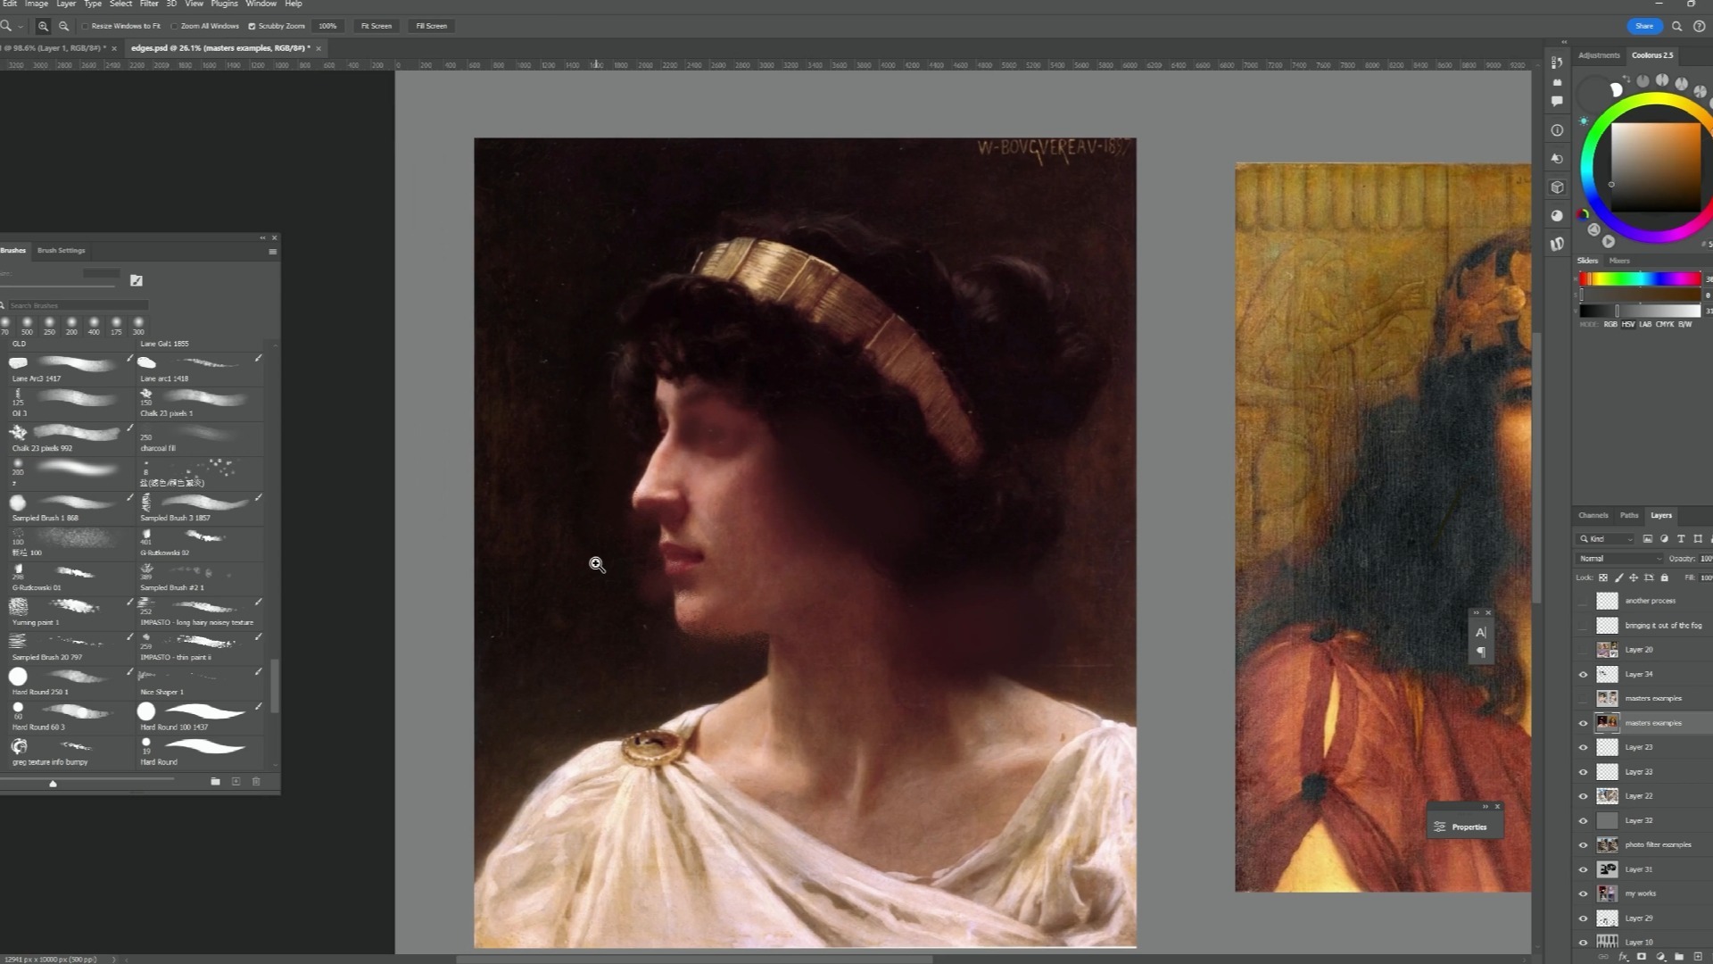Switch to the Channels tab
The height and width of the screenshot is (964, 1713).
coord(1593,515)
